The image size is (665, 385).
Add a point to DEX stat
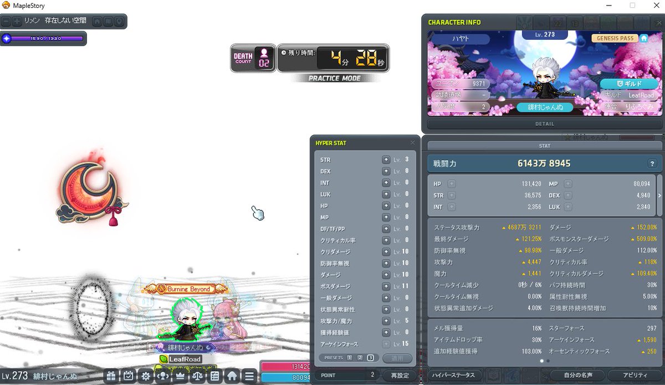tap(568, 196)
